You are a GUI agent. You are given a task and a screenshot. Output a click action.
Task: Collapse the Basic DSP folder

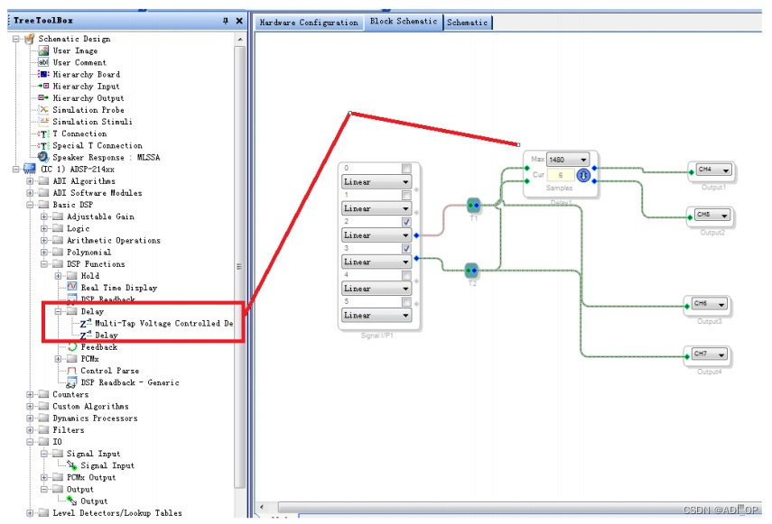(x=30, y=205)
